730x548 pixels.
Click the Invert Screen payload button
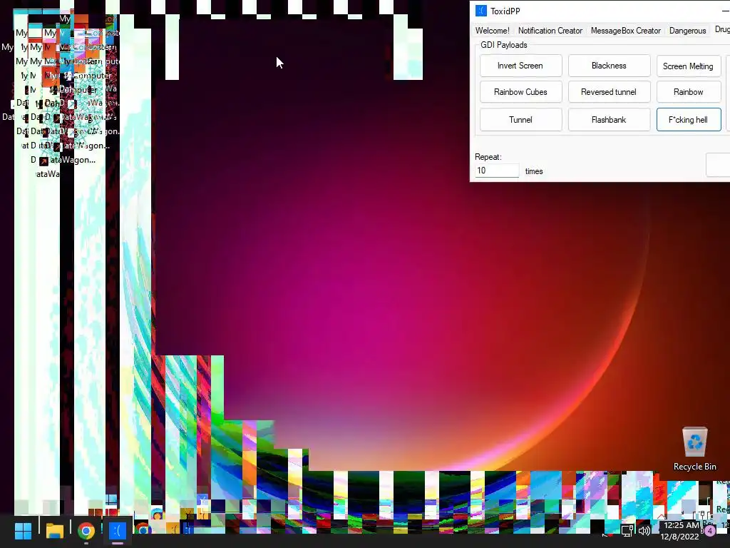pos(520,66)
